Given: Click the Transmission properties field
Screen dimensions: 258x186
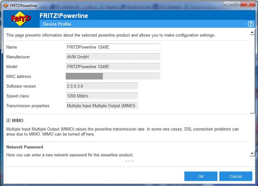Looking at the screenshot, I should 102,106.
